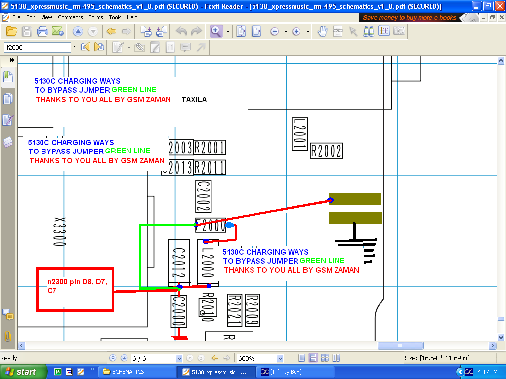This screenshot has height=379, width=506.
Task: Click the vertical scrollbar up arrow
Action: coord(501,60)
